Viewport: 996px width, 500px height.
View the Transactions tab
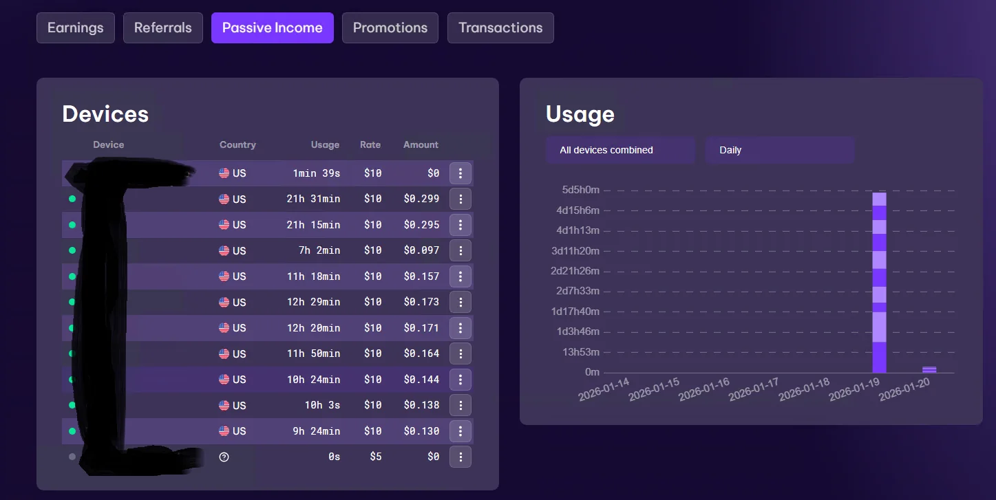click(x=500, y=28)
